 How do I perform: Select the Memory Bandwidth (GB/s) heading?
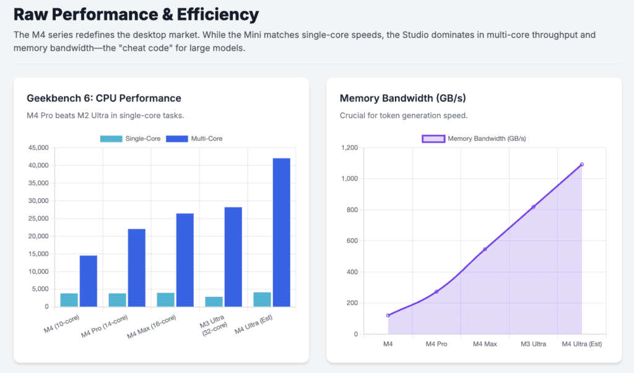(x=402, y=98)
